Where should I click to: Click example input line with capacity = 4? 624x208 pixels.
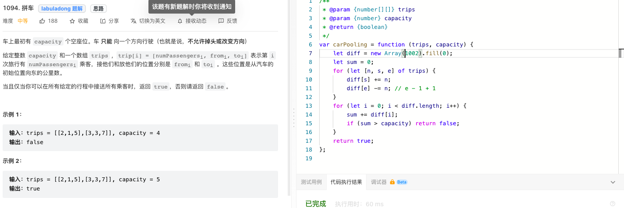[x=85, y=133]
